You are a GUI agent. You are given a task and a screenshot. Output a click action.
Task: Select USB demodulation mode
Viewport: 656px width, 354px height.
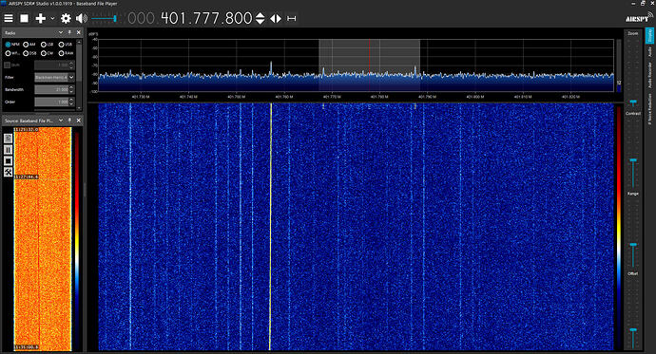[66, 45]
